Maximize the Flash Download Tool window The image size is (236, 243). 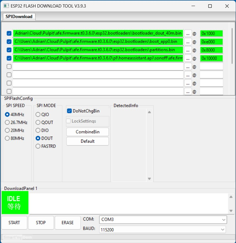[210, 6]
